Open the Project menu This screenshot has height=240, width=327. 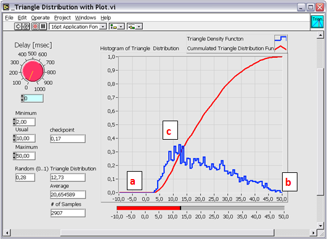(x=62, y=18)
